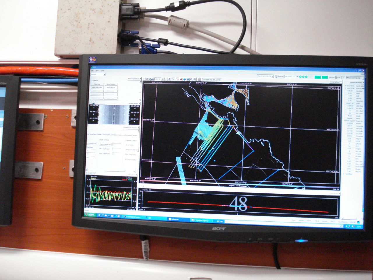The height and width of the screenshot is (280, 373).
Task: Click the Rescan button
Action: click(279, 76)
